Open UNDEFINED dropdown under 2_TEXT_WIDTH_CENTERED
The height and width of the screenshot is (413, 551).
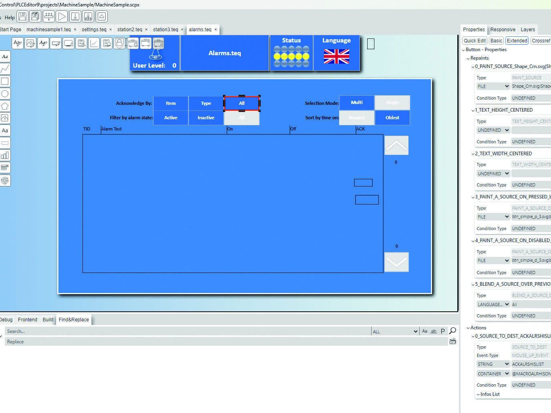click(x=493, y=174)
